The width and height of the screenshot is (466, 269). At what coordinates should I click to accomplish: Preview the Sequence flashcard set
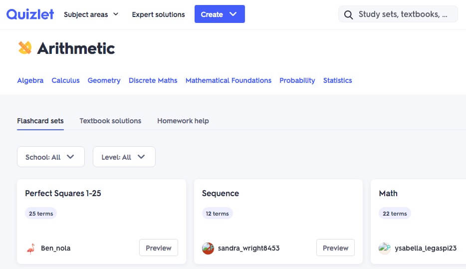pyautogui.click(x=335, y=248)
